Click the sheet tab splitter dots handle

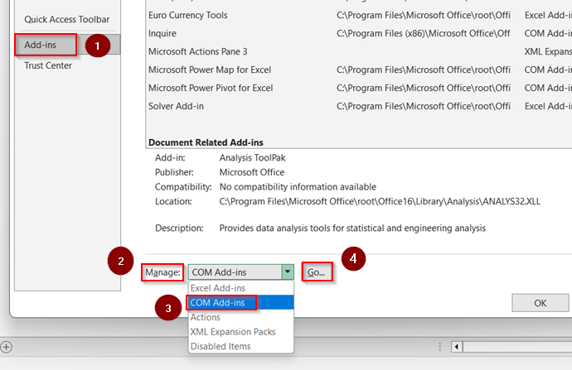[440, 347]
